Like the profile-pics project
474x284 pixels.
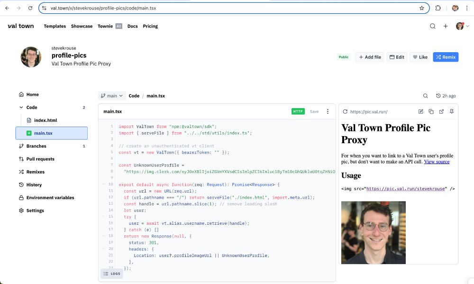(x=420, y=57)
